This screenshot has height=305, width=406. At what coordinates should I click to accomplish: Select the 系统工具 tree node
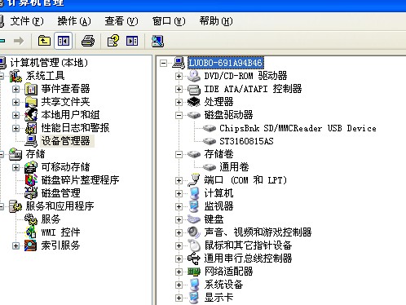46,76
